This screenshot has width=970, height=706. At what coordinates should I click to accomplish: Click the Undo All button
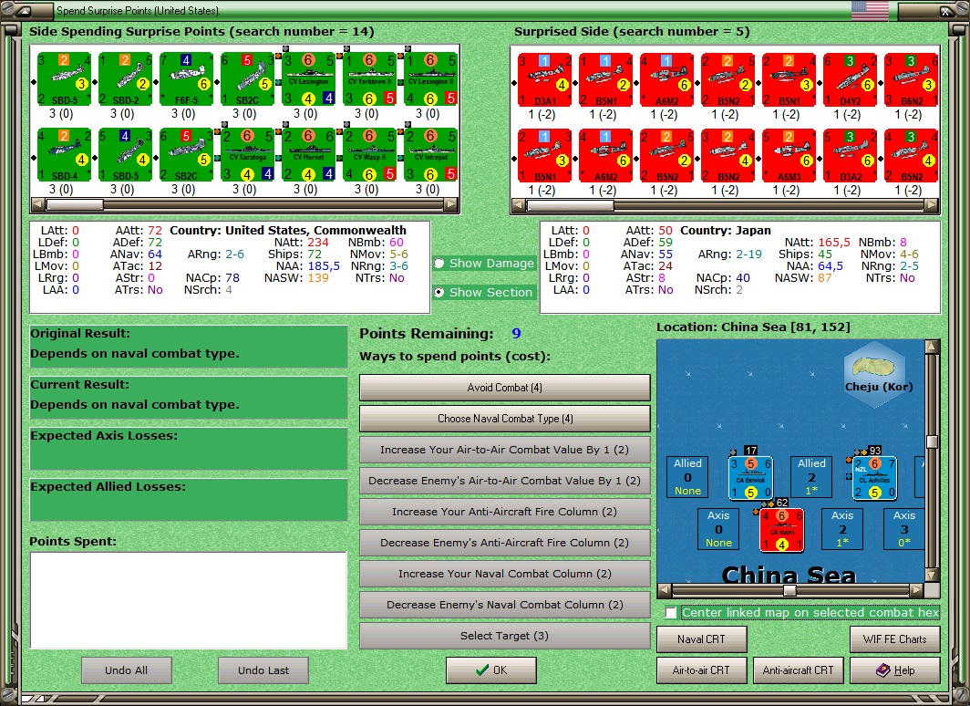pyautogui.click(x=126, y=670)
